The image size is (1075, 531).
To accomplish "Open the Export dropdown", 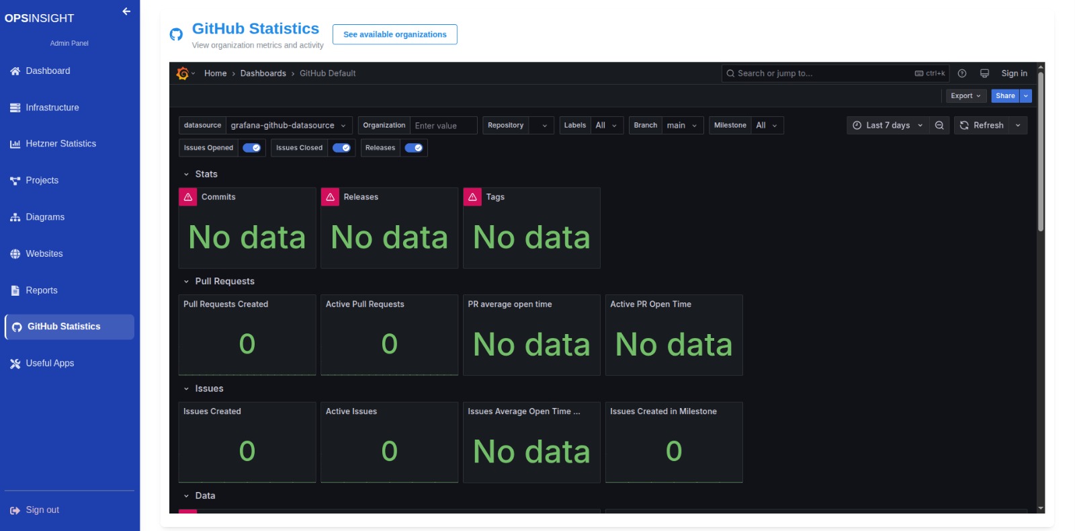I will coord(965,96).
